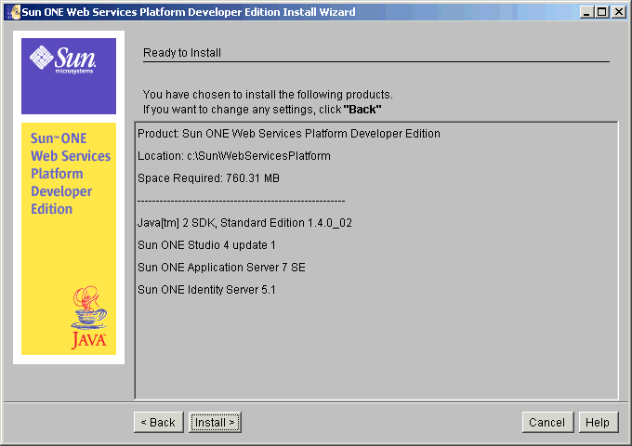This screenshot has height=446, width=632.
Task: Go back with the Back button
Action: point(158,422)
